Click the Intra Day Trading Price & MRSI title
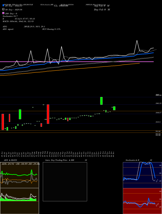This screenshot has width=162, height=214. click(x=66, y=160)
